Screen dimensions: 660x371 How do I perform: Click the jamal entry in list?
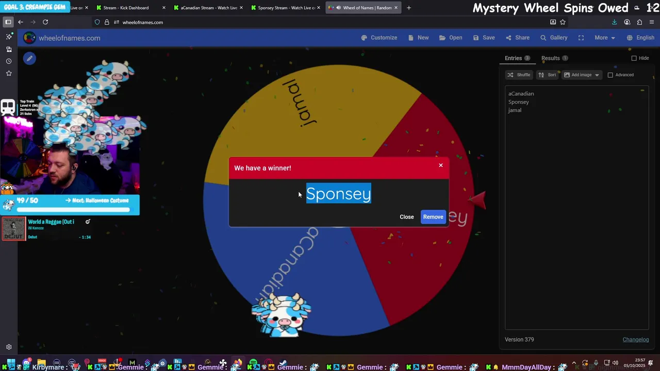(515, 110)
